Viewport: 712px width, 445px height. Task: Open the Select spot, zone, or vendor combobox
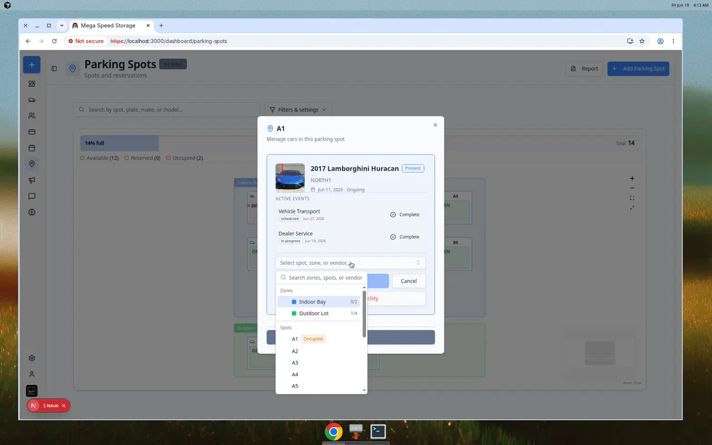(350, 263)
